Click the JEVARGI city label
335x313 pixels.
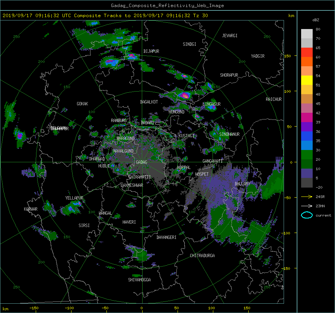[x=230, y=35]
